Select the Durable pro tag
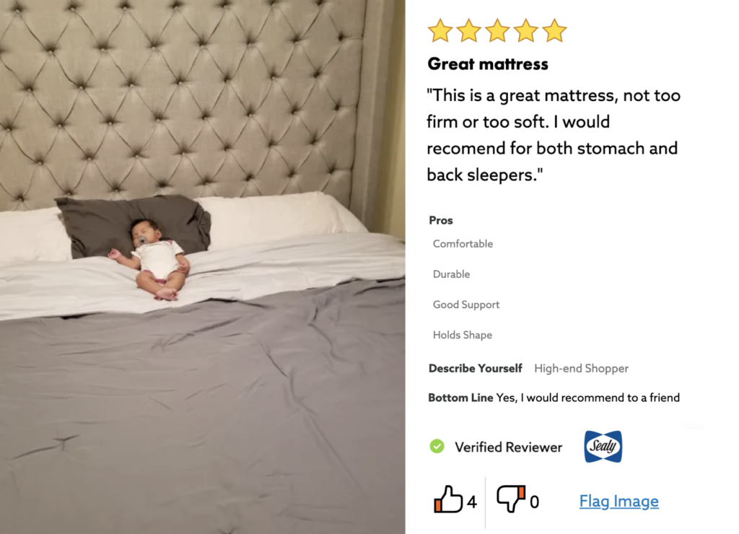 pyautogui.click(x=451, y=273)
